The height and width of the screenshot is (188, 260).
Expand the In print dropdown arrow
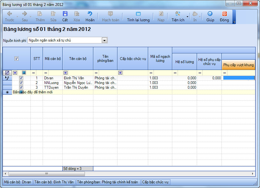tap(200, 17)
